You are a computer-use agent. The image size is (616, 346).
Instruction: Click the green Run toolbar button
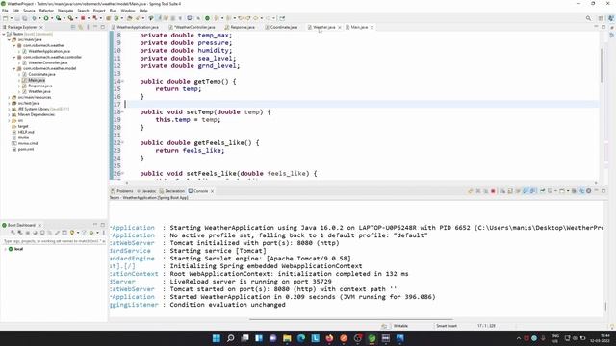click(x=46, y=18)
